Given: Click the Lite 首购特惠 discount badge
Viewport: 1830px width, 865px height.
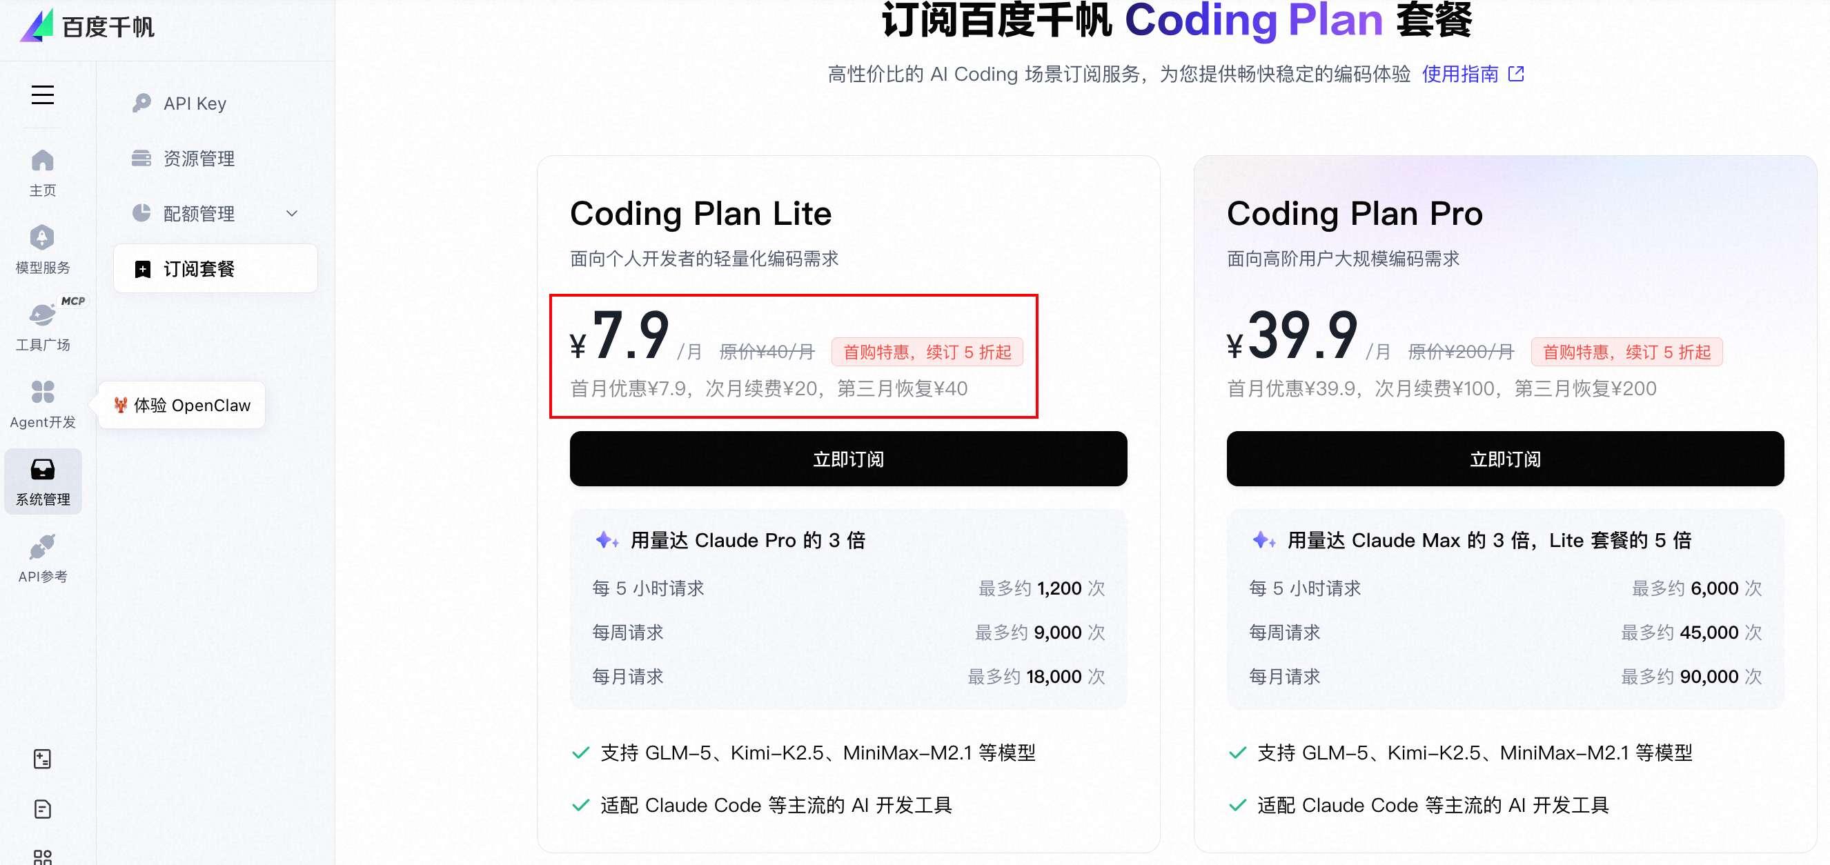Looking at the screenshot, I should click(926, 352).
